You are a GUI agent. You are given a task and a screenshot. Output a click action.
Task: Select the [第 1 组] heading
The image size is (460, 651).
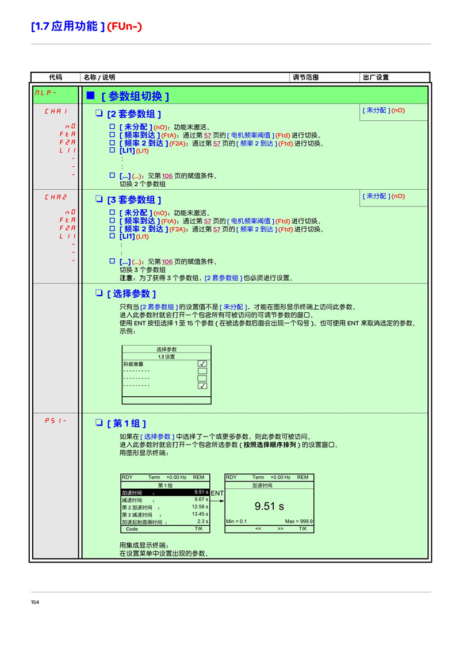[126, 424]
